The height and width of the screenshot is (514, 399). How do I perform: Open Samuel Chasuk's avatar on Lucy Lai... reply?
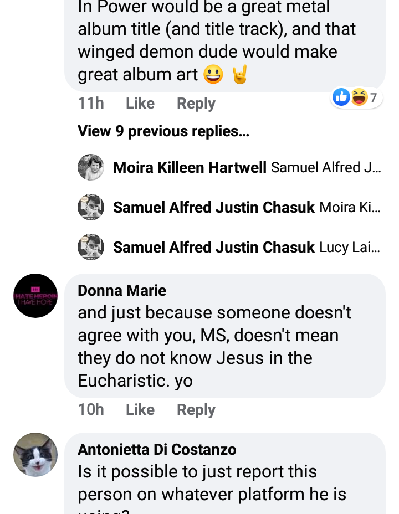(x=91, y=247)
